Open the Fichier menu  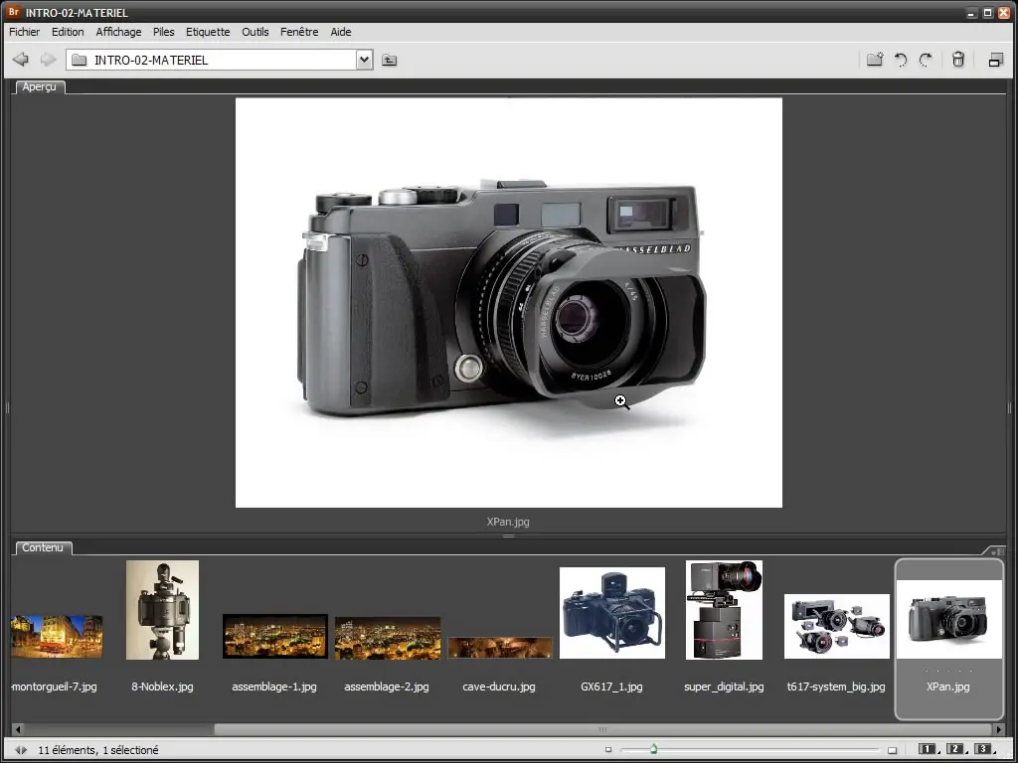tap(24, 32)
